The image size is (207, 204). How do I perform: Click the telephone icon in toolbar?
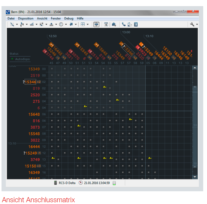pyautogui.click(x=124, y=24)
